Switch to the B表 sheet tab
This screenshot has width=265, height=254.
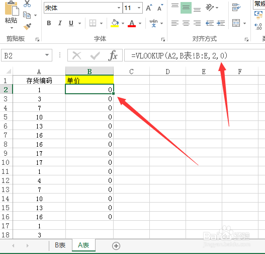60,245
